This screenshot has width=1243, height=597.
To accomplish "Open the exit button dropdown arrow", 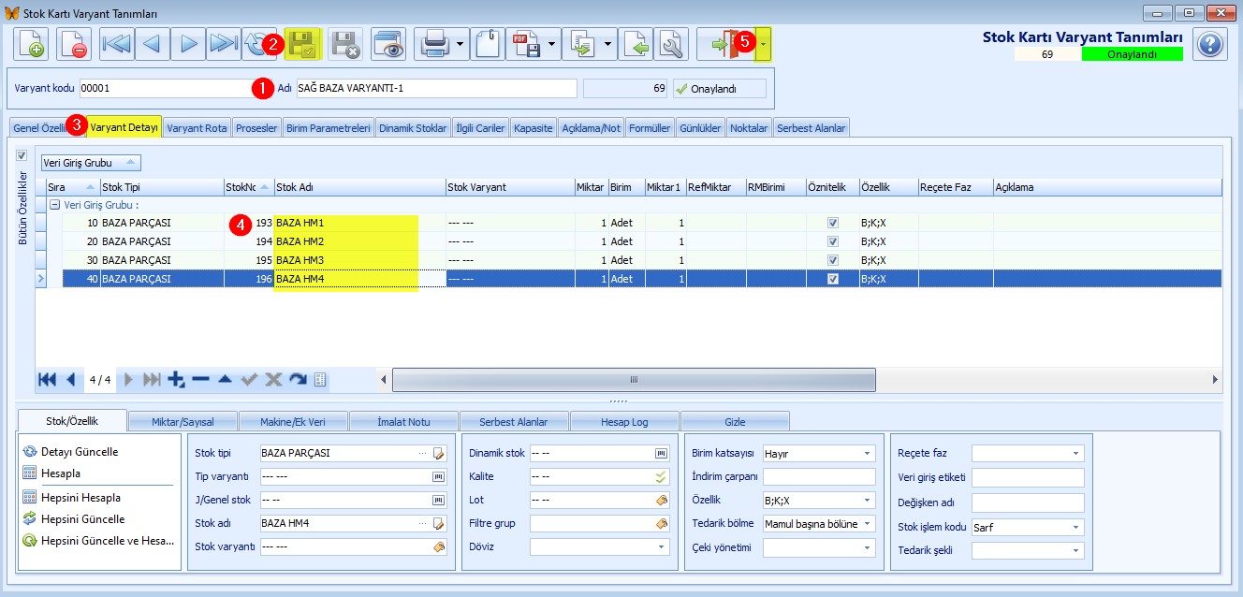I will 765,44.
